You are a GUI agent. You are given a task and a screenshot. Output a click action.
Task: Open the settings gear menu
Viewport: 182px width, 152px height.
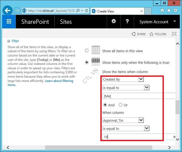(x=114, y=22)
